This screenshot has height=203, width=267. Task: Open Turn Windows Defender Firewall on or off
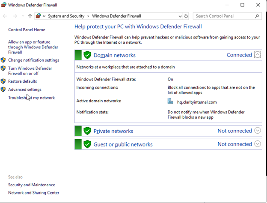(x=30, y=71)
